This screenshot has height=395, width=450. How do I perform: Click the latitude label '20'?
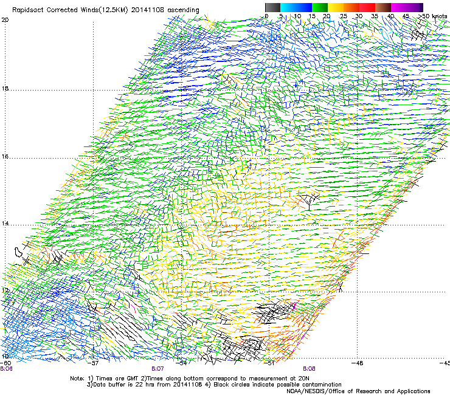[x=5, y=20]
